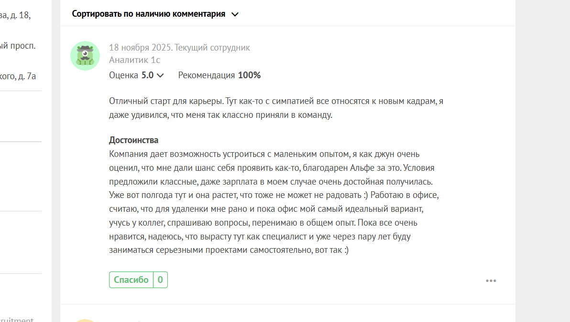This screenshot has width=570, height=322.
Task: Click the thanks counter showing 0
Action: pos(160,280)
